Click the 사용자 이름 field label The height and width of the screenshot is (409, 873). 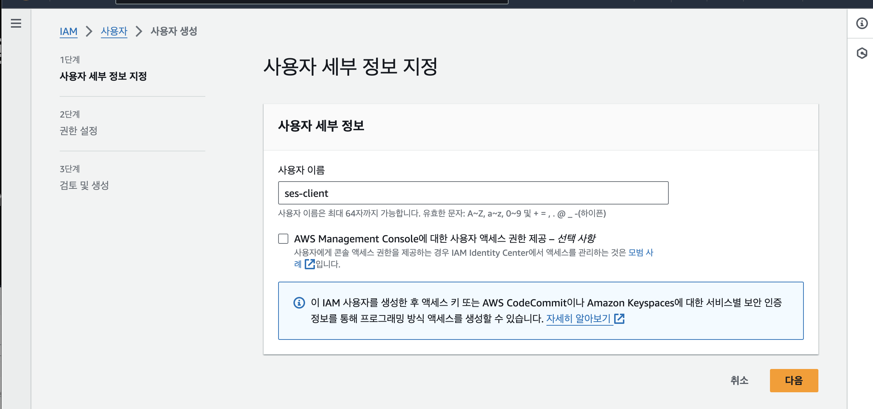pyautogui.click(x=301, y=170)
